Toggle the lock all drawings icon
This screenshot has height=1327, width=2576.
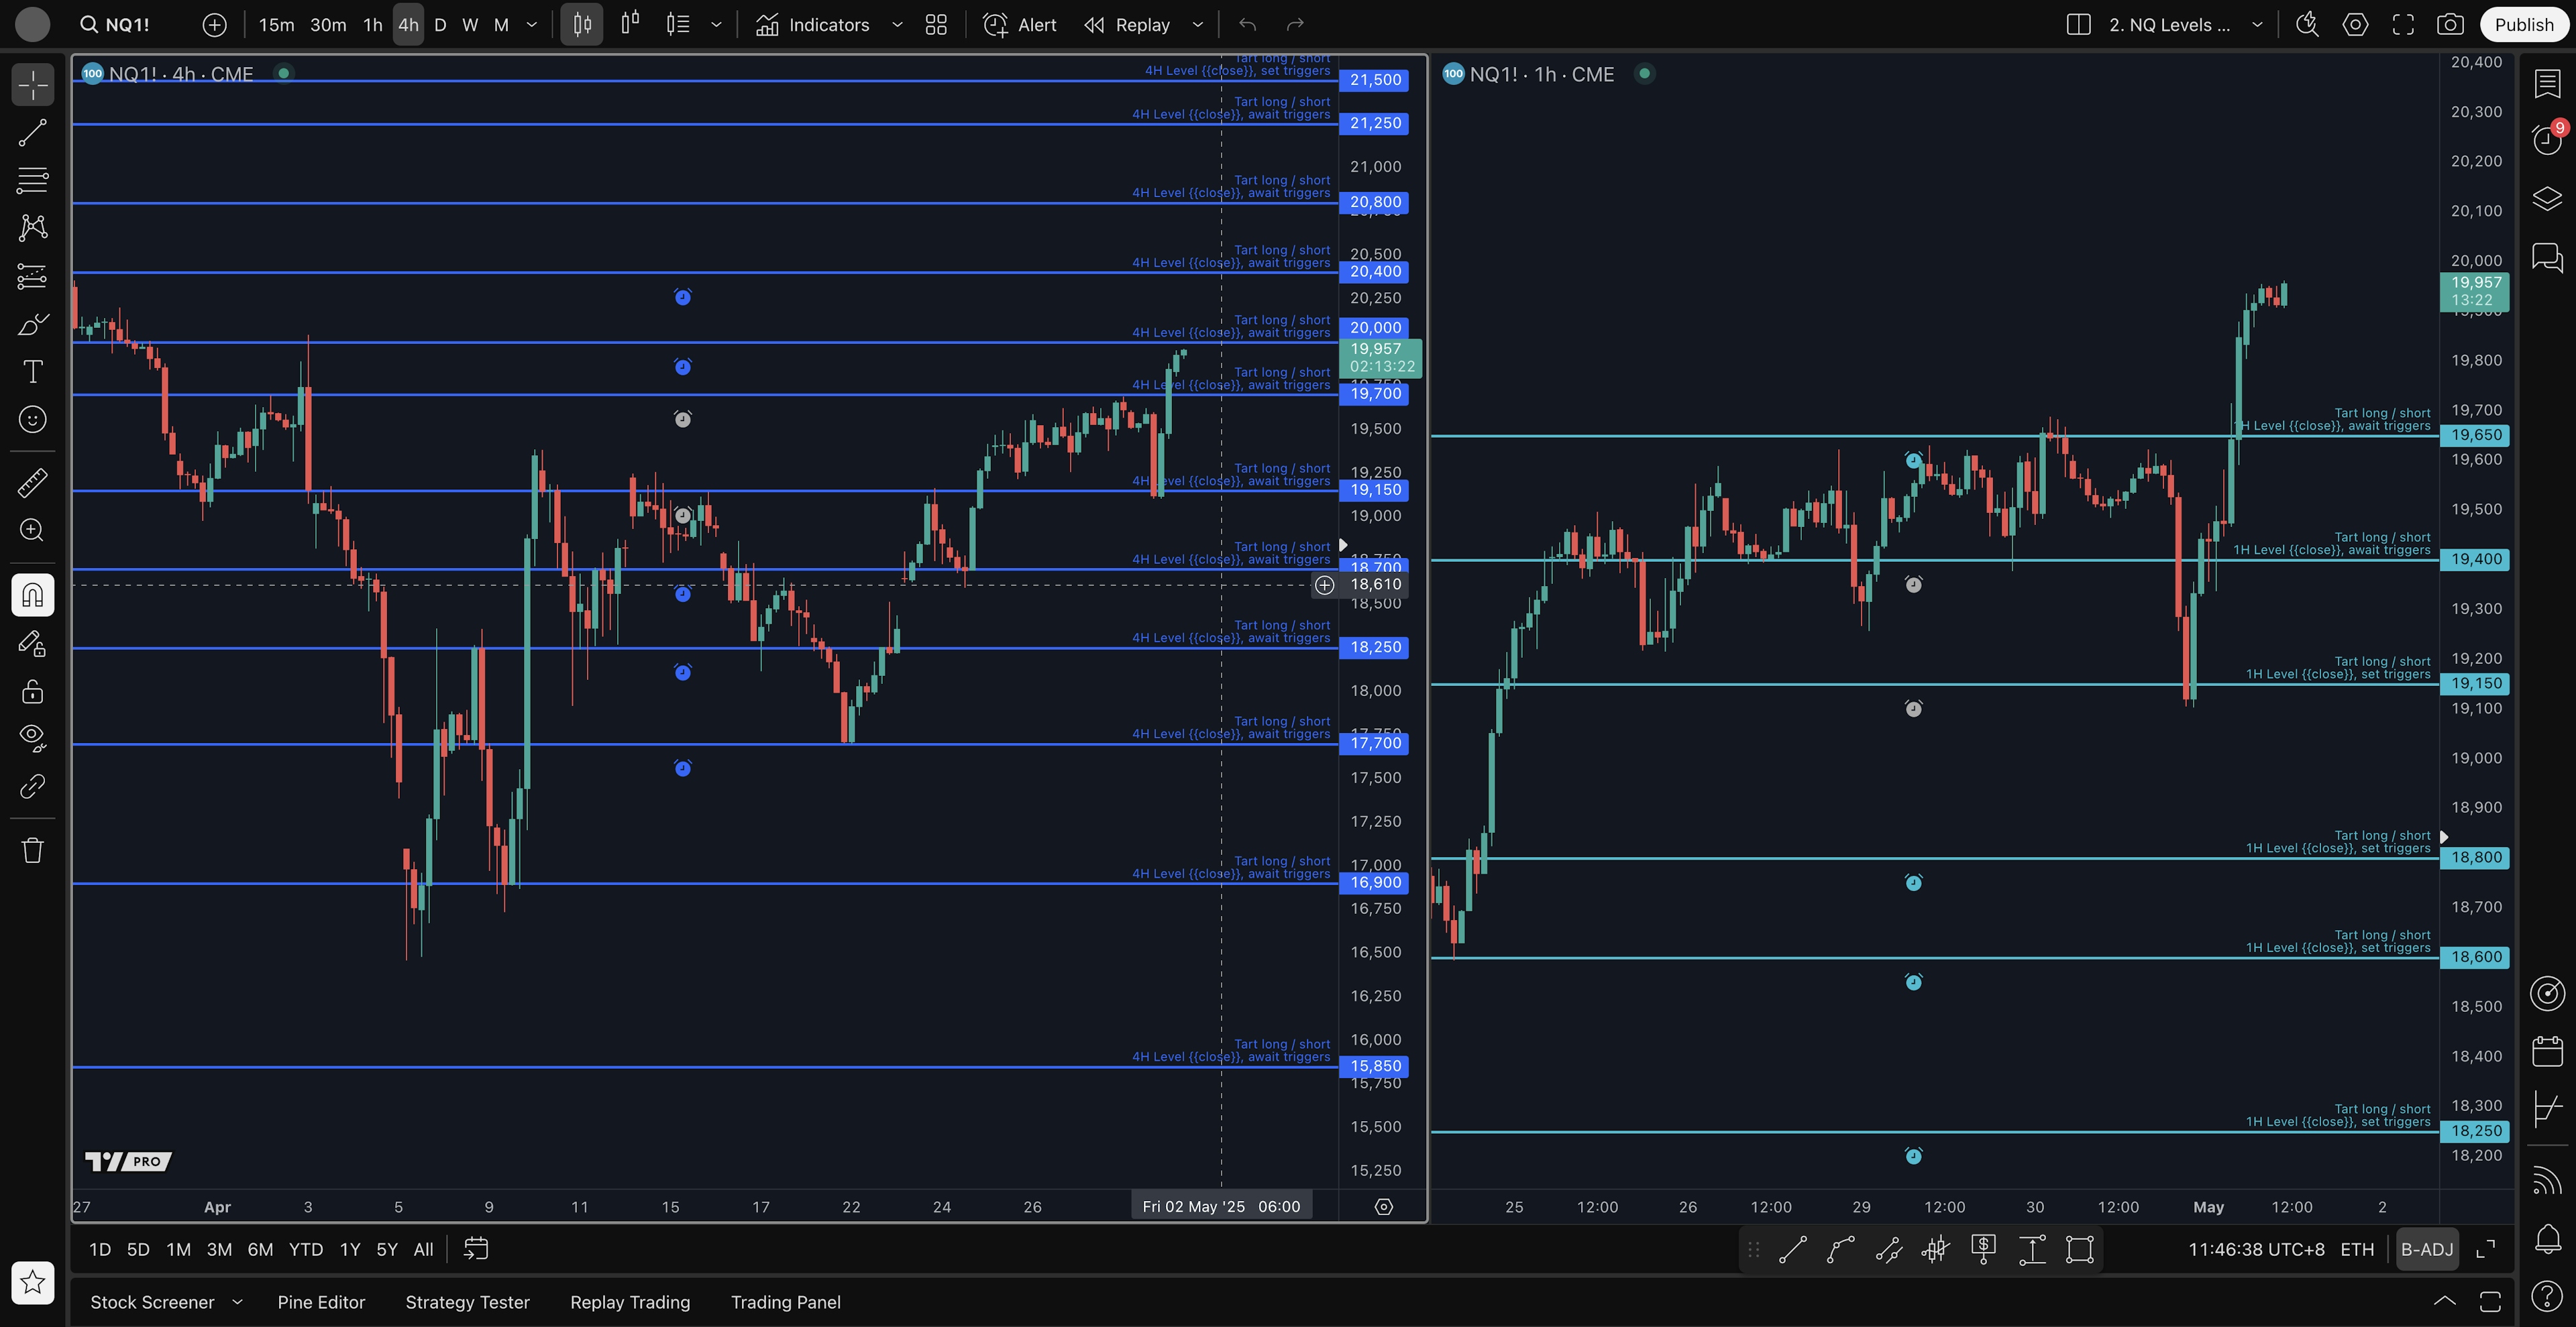32,691
